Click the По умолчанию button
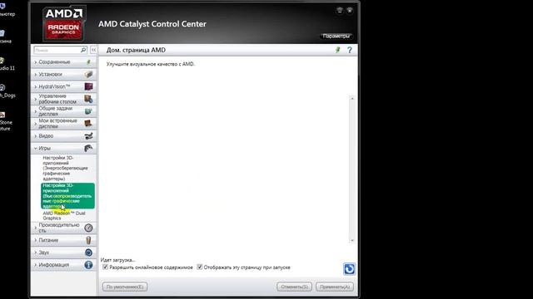533x299 pixels. point(125,287)
